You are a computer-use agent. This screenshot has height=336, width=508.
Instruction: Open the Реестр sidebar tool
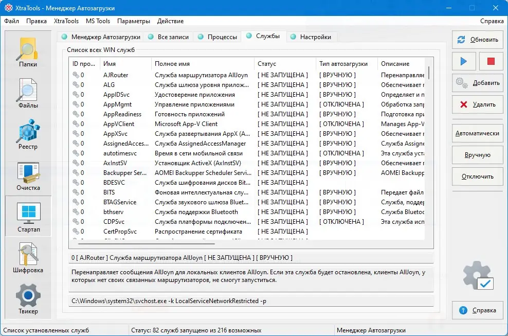click(x=28, y=134)
